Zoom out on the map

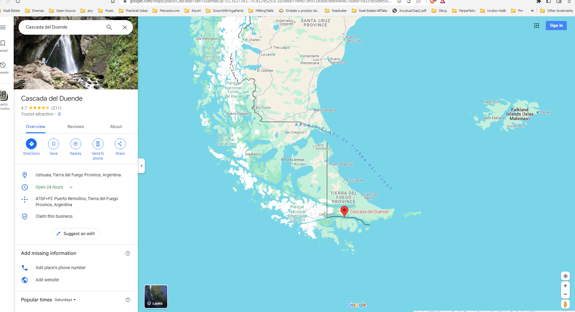click(x=565, y=294)
